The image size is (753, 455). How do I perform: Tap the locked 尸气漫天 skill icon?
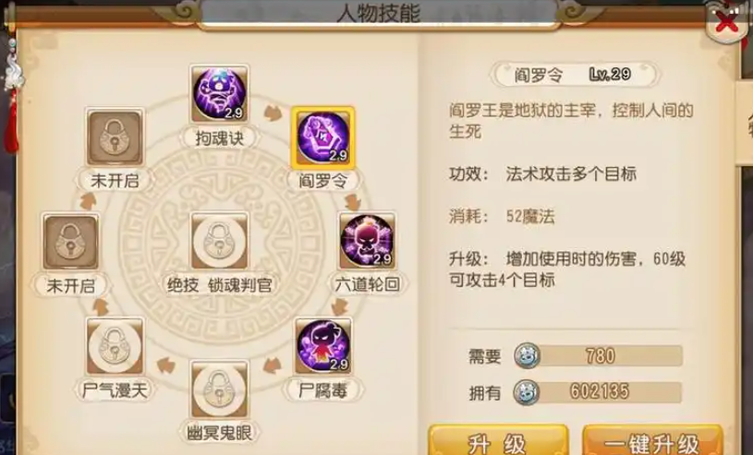click(x=115, y=345)
